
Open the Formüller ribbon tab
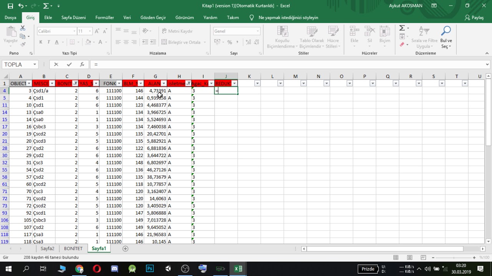point(105,18)
